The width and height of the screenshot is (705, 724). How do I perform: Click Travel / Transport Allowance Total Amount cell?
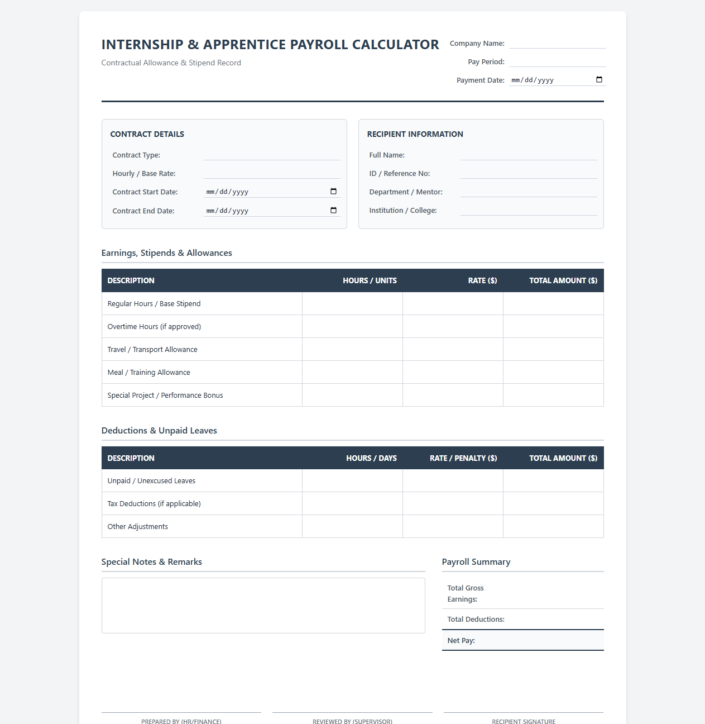click(553, 349)
